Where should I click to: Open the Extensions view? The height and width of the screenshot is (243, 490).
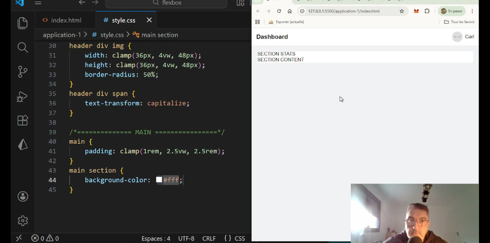22,120
